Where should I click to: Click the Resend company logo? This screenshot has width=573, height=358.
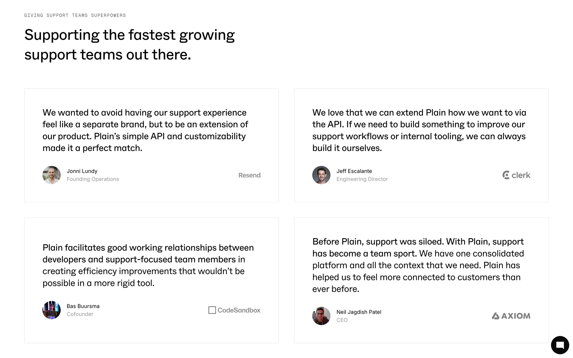click(249, 175)
